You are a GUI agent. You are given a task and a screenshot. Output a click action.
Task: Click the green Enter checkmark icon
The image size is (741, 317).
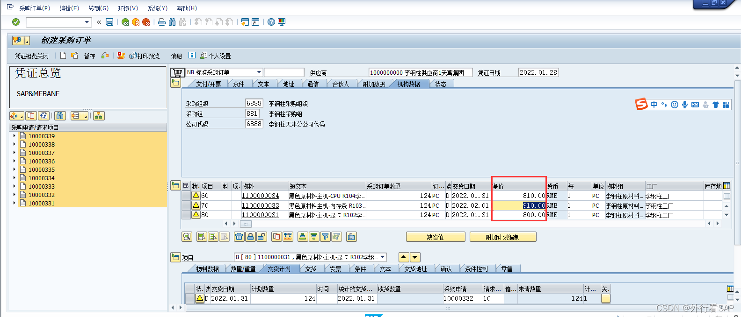pos(16,22)
